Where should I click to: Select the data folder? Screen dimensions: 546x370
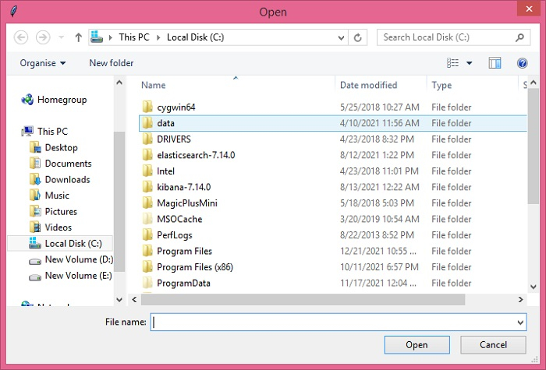333,123
